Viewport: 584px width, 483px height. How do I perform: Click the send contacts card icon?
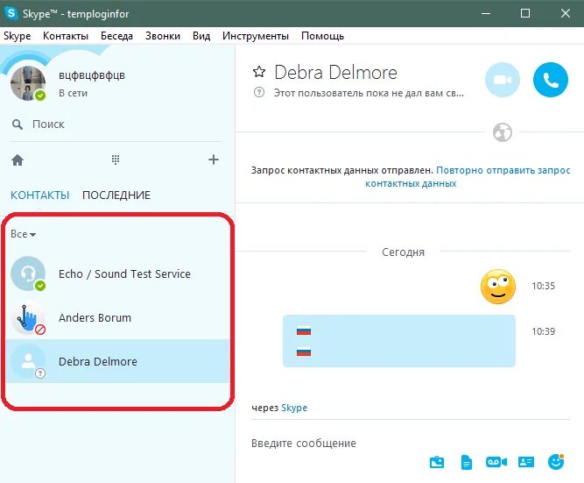pos(526,462)
